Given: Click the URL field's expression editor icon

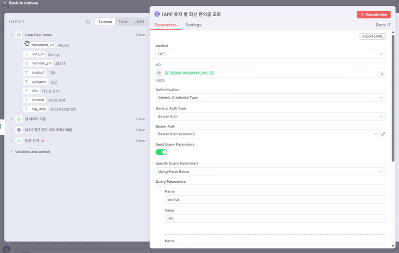Looking at the screenshot, I should tap(382, 74).
